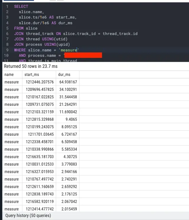Click line number 1 in editor gutter

click(x=7, y=7)
